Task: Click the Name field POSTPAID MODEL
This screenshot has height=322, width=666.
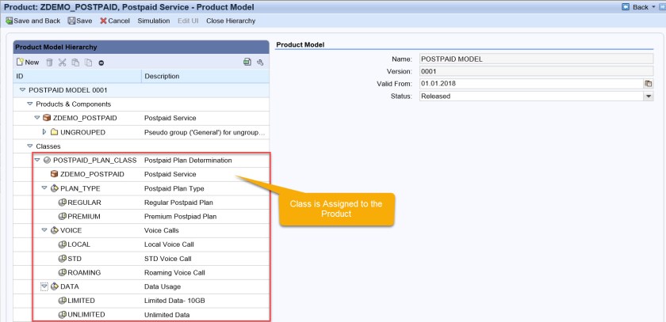Action: coord(536,59)
